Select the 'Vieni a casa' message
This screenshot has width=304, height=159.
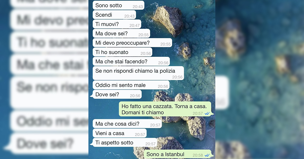pos(120,133)
